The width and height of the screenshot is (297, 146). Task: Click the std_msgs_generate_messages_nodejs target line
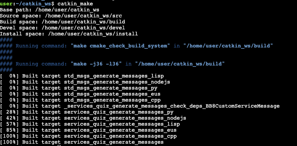pos(85,82)
